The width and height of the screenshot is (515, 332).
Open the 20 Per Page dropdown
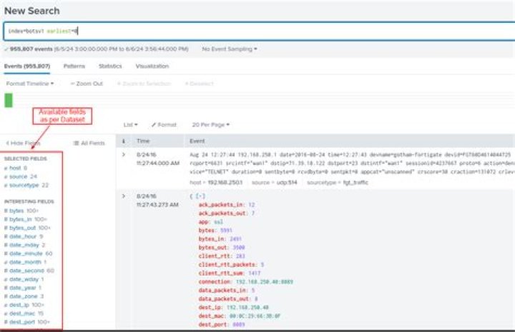pyautogui.click(x=210, y=124)
